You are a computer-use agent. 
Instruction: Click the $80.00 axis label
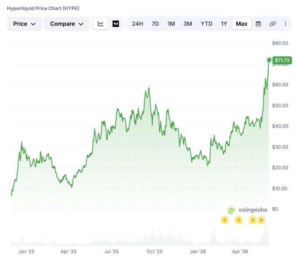[280, 43]
